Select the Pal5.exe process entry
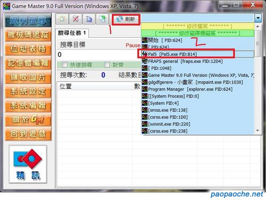 pyautogui.click(x=198, y=54)
